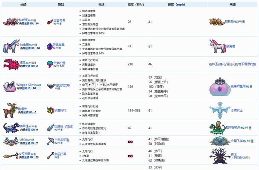This screenshot has height=170, width=259.
Task: Click the Queen Slime 史莱姆皇后 source image
Action: pyautogui.click(x=220, y=87)
